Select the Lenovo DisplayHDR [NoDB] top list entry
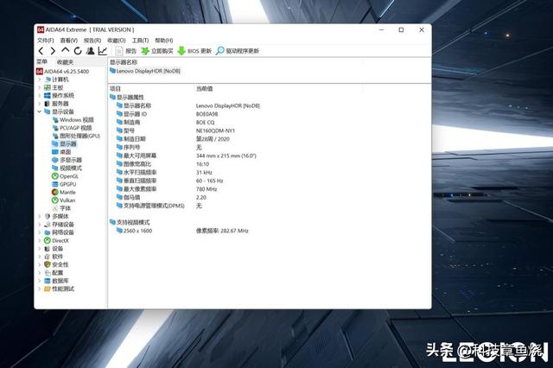This screenshot has width=553, height=368. [x=145, y=71]
